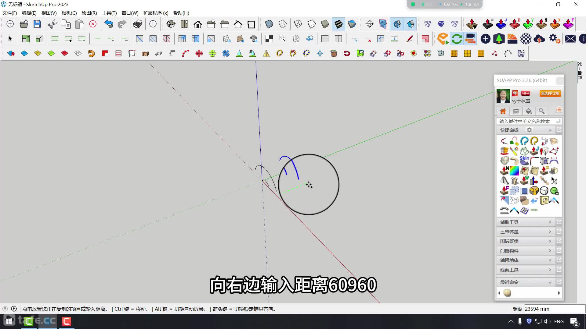Click the Follow Push Pull F icon

click(568, 24)
